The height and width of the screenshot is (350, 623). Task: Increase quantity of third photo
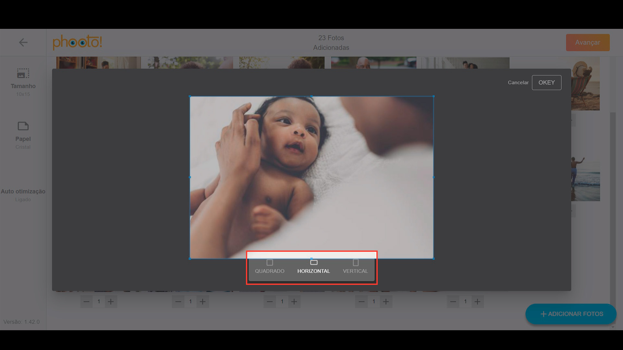click(294, 302)
